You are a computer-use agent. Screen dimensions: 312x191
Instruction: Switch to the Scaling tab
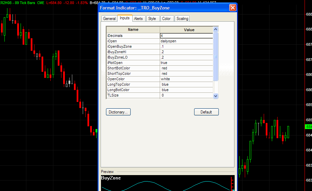coord(182,19)
